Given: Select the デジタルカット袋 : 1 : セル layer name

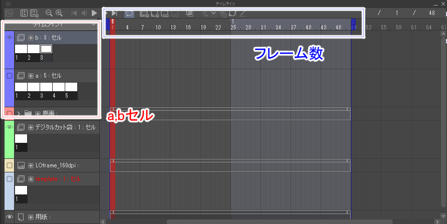Looking at the screenshot, I should 65,127.
